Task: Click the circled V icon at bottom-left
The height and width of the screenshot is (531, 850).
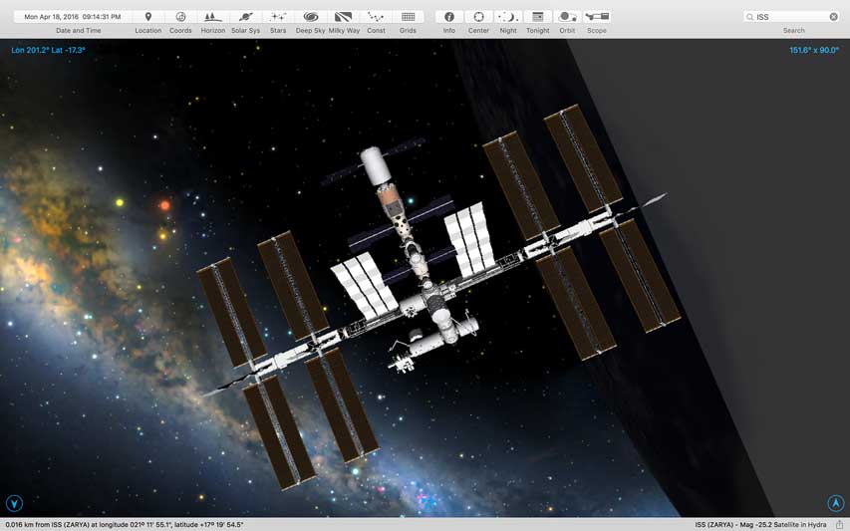Action: tap(14, 503)
